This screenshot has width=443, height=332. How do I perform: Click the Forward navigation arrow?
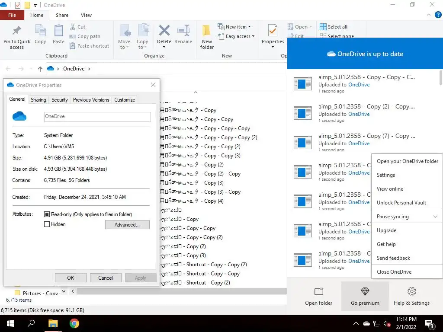pyautogui.click(x=21, y=69)
